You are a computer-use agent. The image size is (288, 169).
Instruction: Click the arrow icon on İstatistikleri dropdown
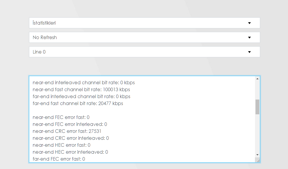[249, 23]
